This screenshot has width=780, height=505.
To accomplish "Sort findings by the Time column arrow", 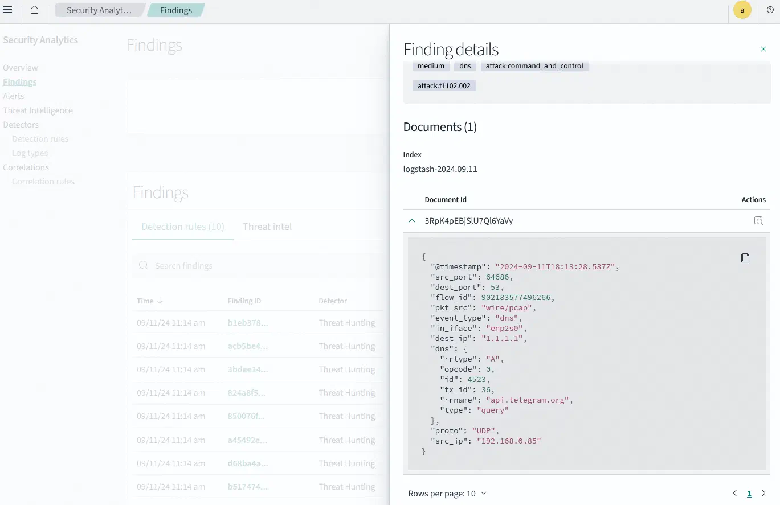I will pyautogui.click(x=160, y=301).
